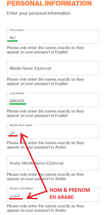Focus the empty Middle Name (Optional) field
The width and height of the screenshot is (108, 215).
[x=53, y=68]
